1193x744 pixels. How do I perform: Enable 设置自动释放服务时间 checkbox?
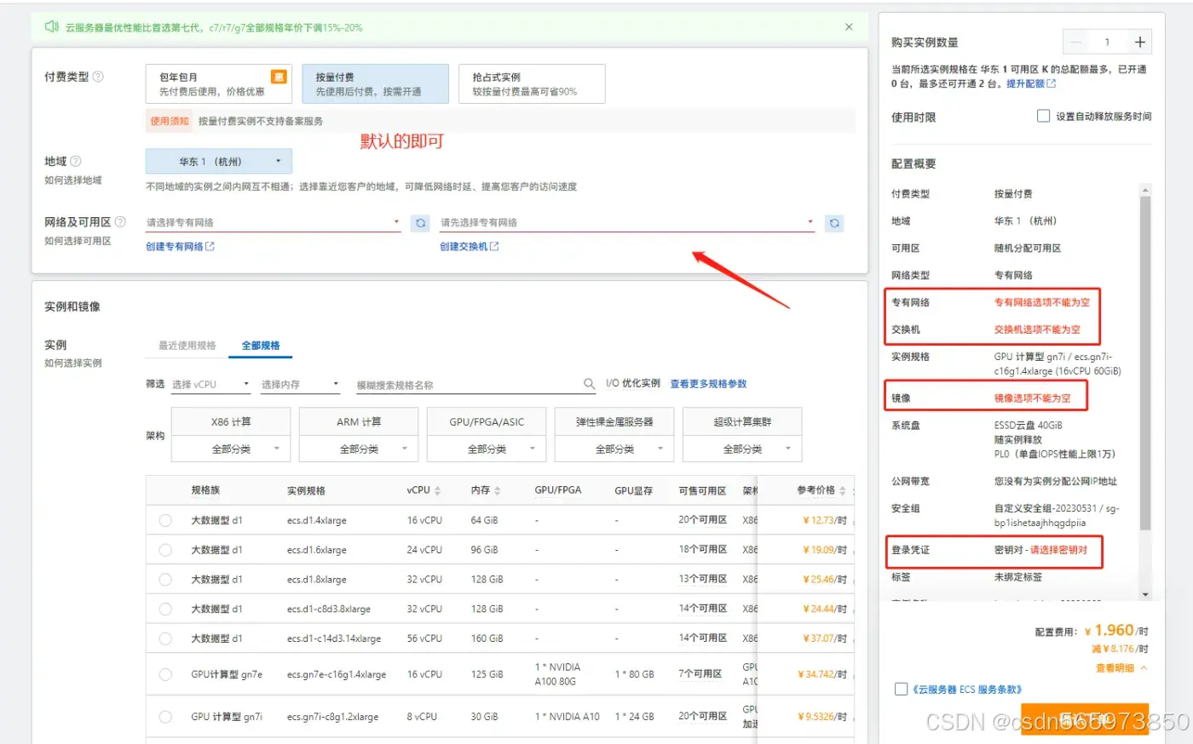click(x=1043, y=116)
